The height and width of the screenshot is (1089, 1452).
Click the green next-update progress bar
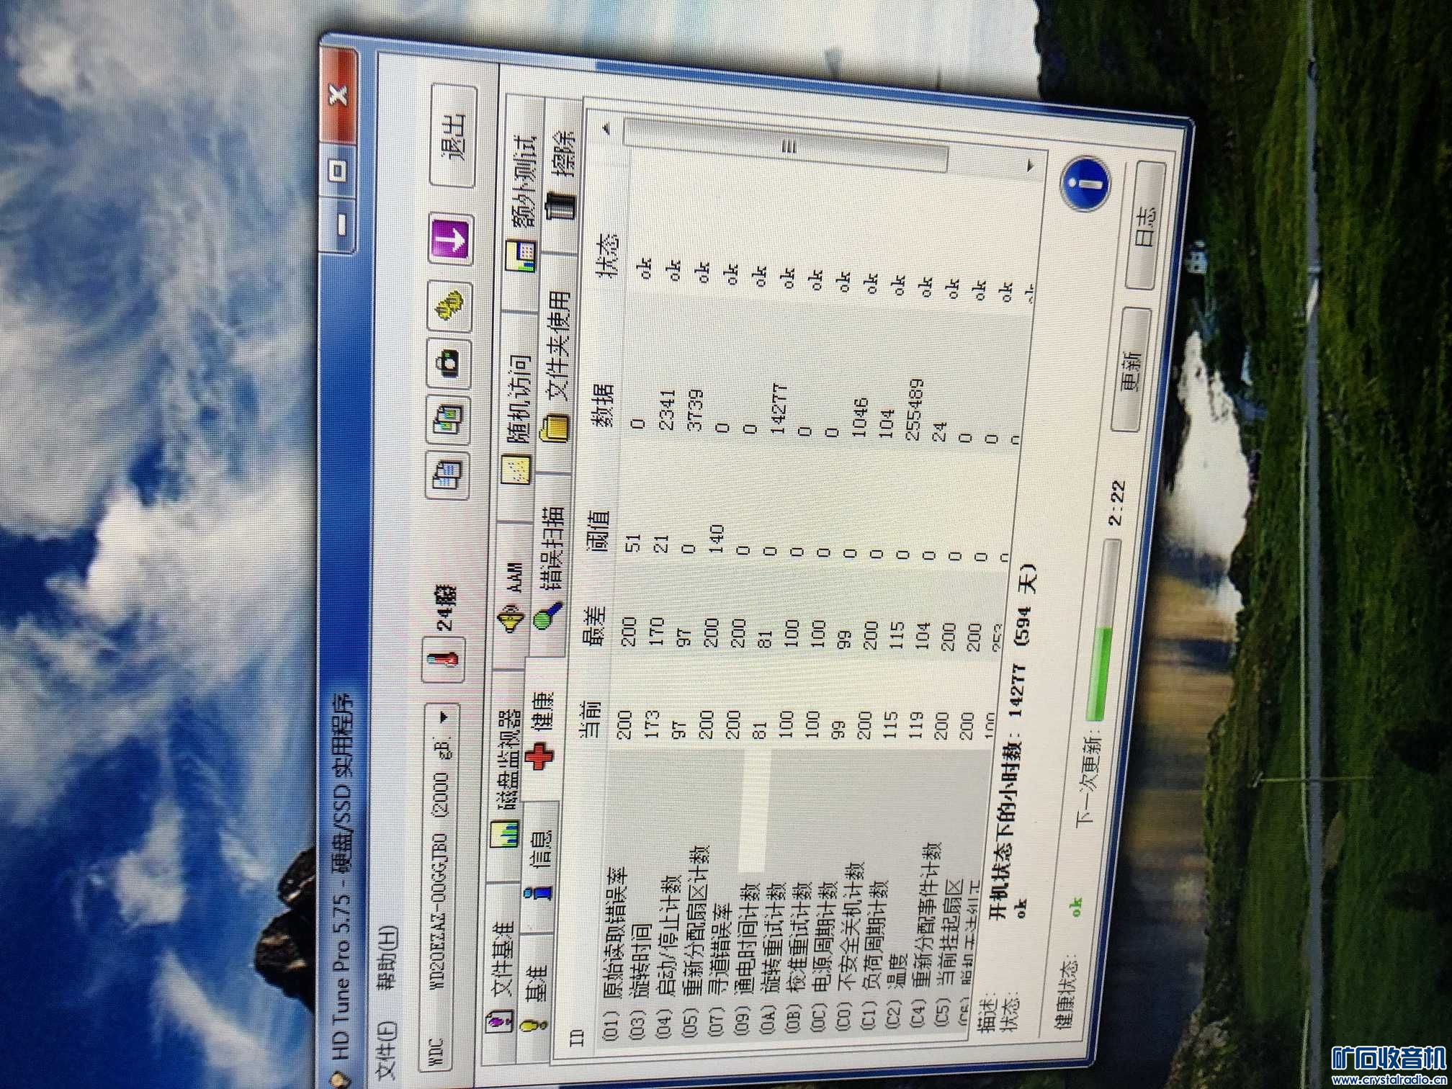pyautogui.click(x=1103, y=632)
